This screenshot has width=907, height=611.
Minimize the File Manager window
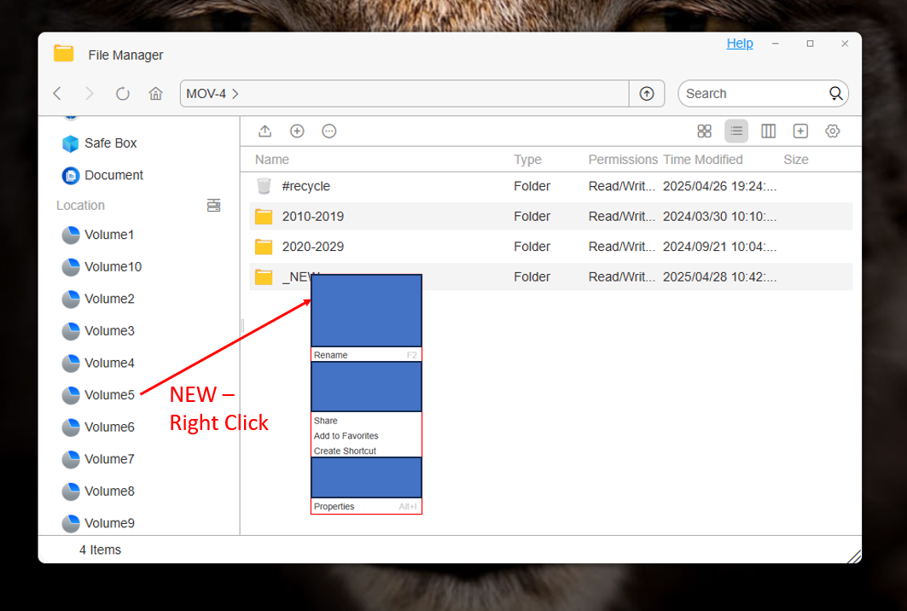pyautogui.click(x=775, y=44)
